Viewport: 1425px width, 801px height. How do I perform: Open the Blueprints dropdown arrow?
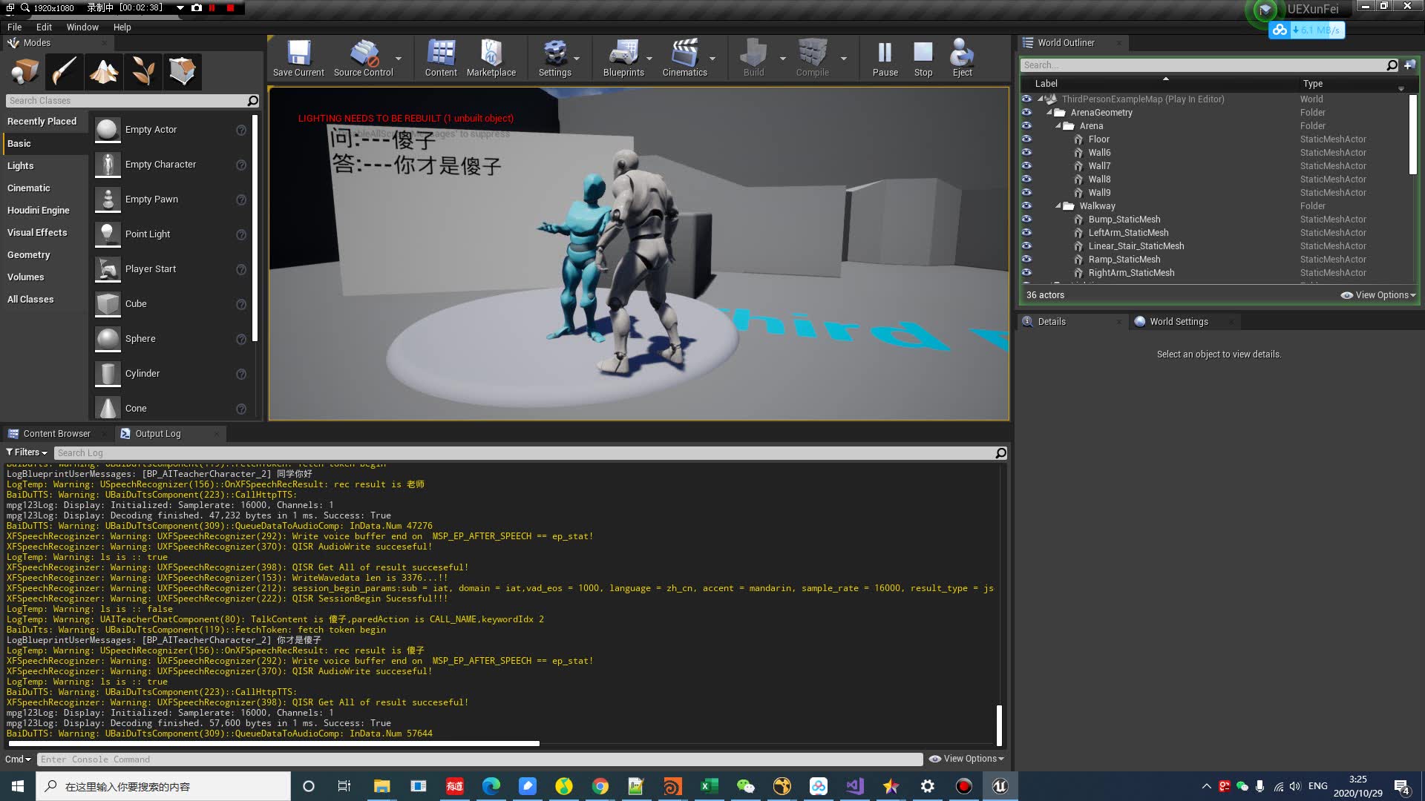point(649,59)
